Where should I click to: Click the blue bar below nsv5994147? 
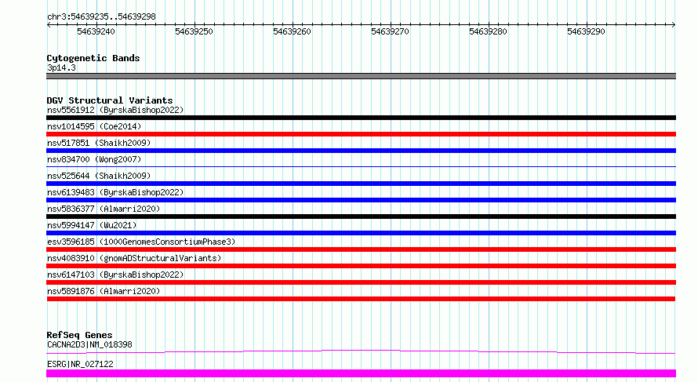click(x=361, y=233)
